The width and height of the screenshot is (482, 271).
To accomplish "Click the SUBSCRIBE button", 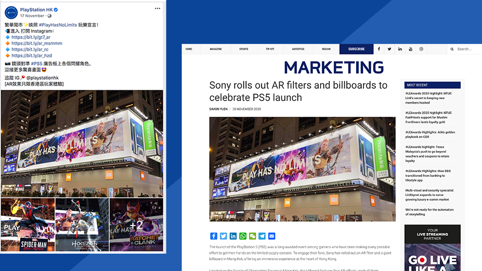I will click(356, 49).
